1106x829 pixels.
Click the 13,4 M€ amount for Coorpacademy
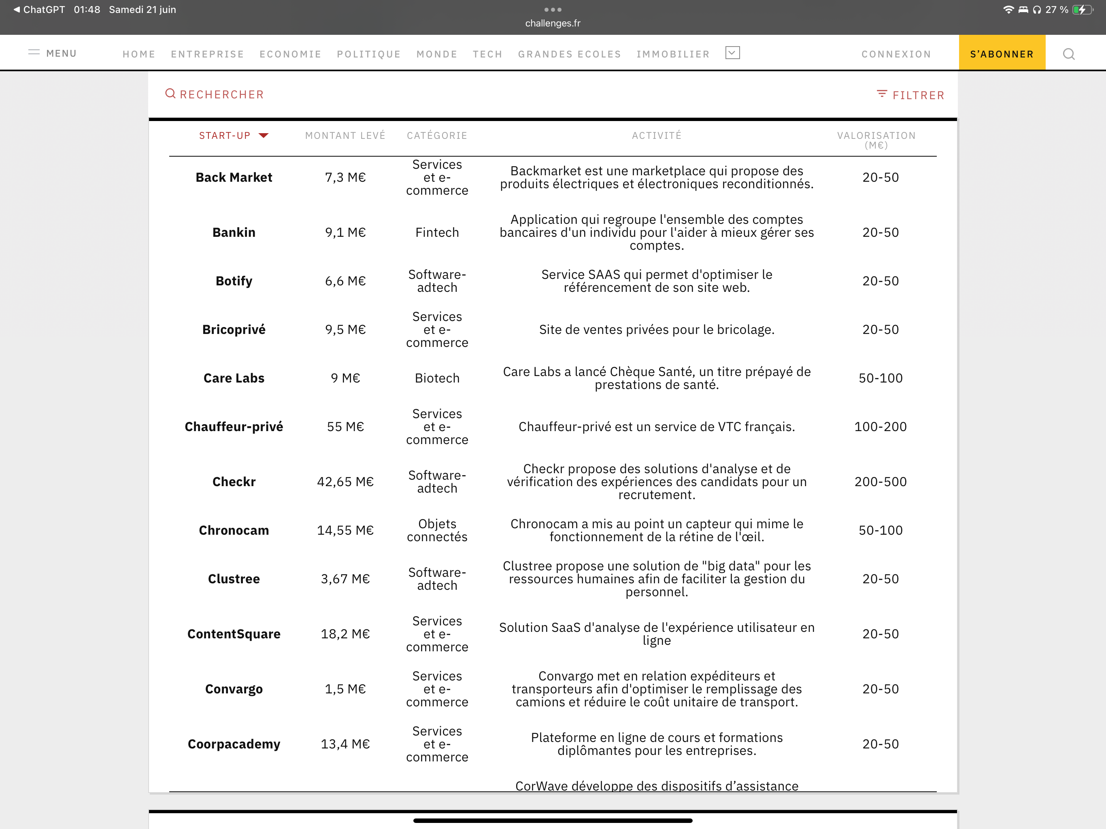tap(345, 744)
